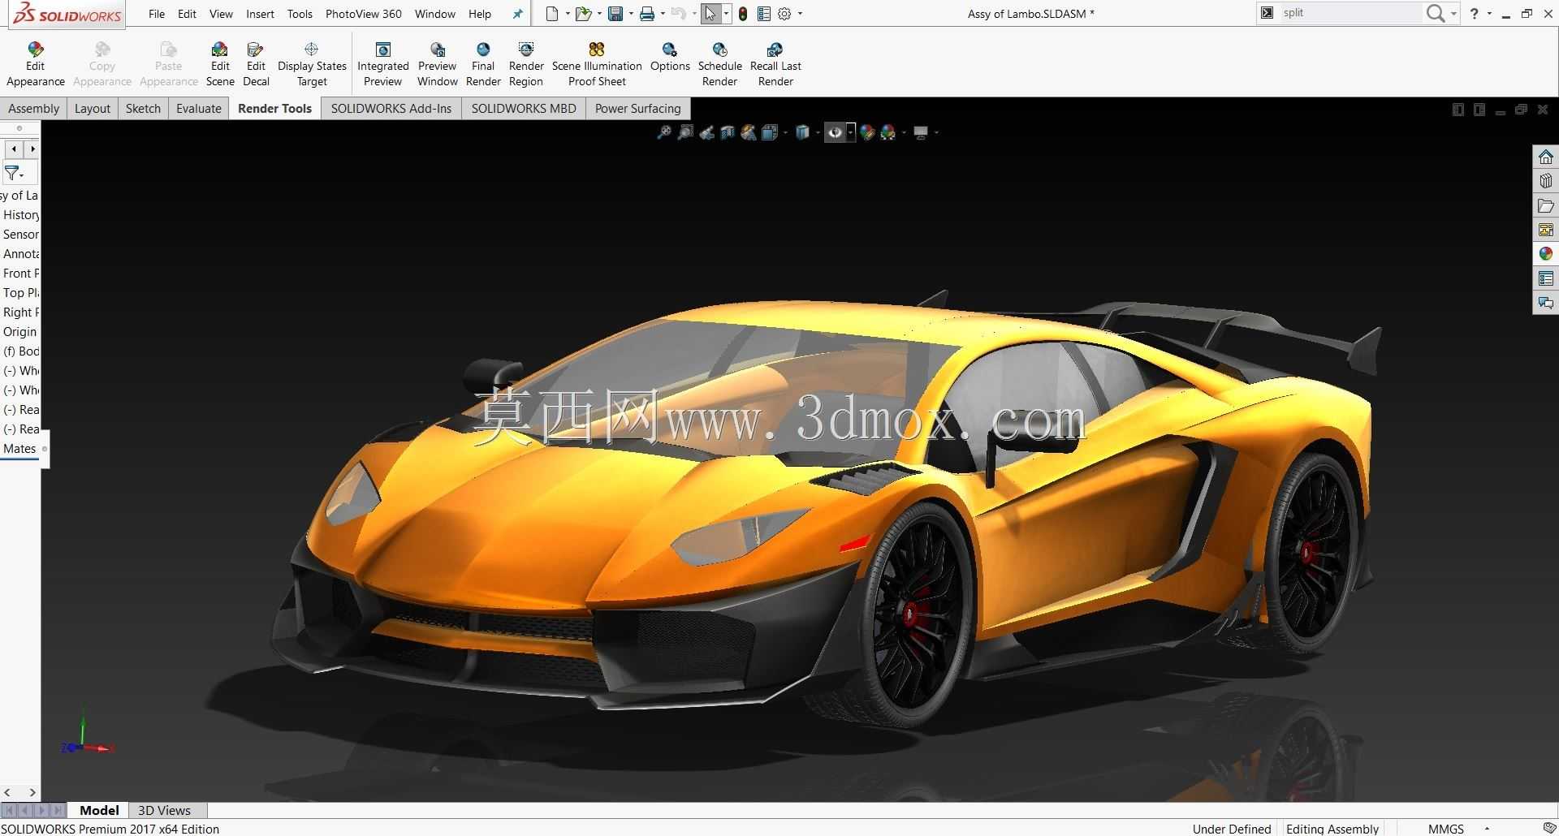The width and height of the screenshot is (1559, 836).
Task: Toggle the Hide/Show Items eye button
Action: tap(835, 132)
